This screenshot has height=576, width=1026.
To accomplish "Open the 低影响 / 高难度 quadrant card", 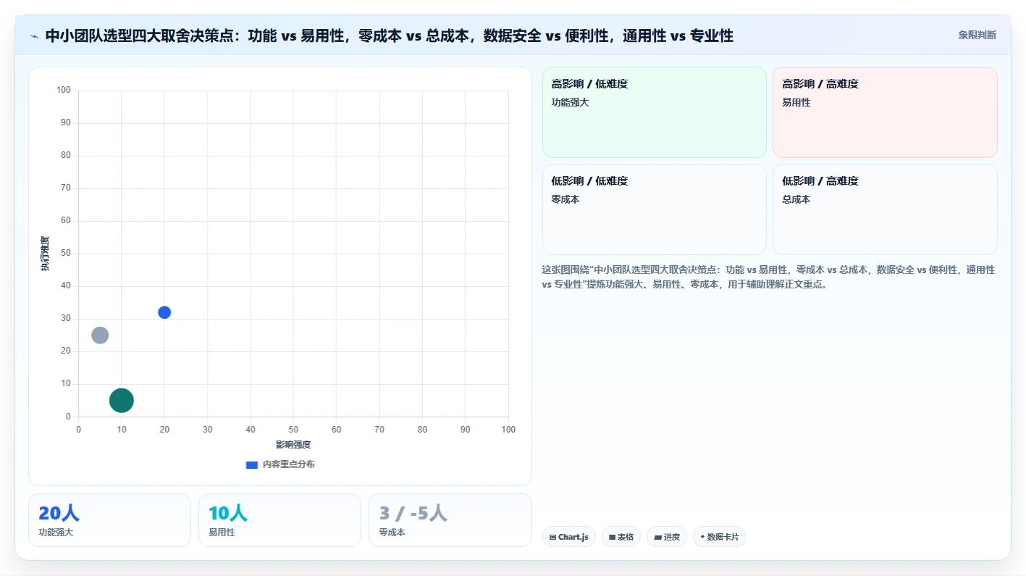I will (885, 209).
